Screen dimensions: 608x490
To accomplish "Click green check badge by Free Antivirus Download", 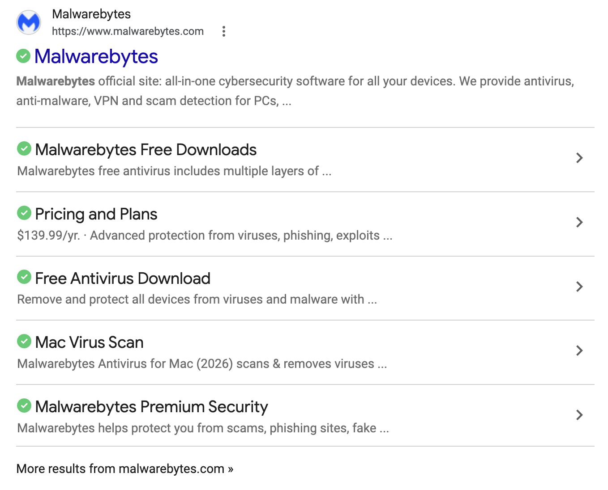I will point(24,277).
